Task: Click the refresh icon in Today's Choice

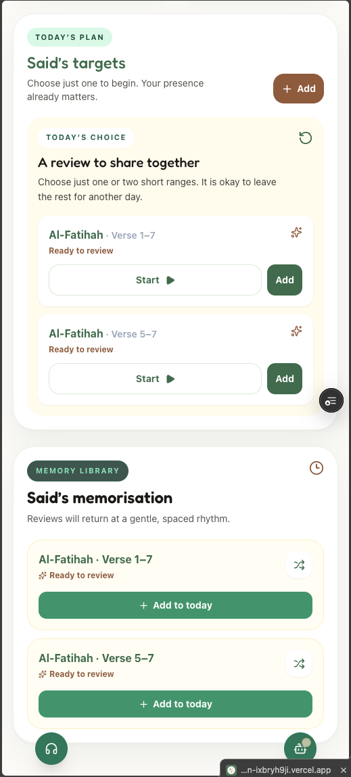Action: (306, 138)
